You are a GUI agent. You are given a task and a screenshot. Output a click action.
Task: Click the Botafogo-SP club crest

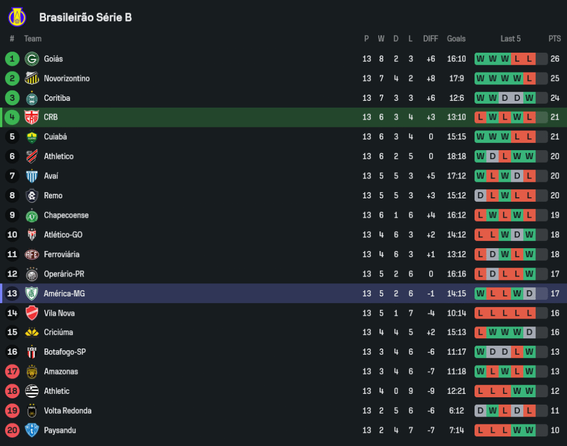[x=32, y=352]
